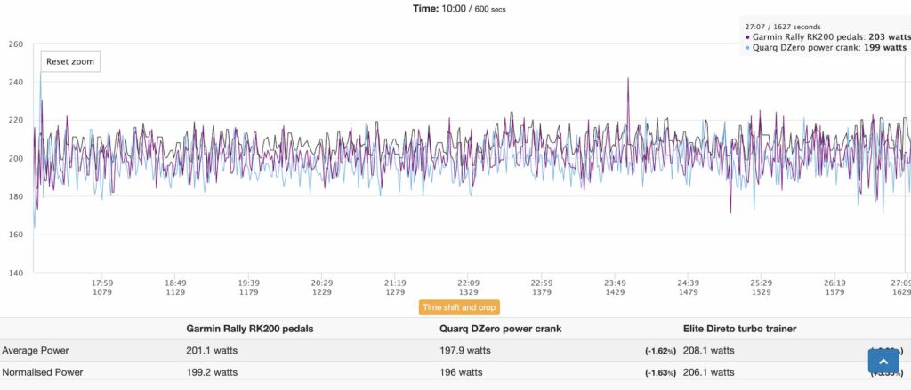Click the (-1.62%) difference value

[x=660, y=351]
